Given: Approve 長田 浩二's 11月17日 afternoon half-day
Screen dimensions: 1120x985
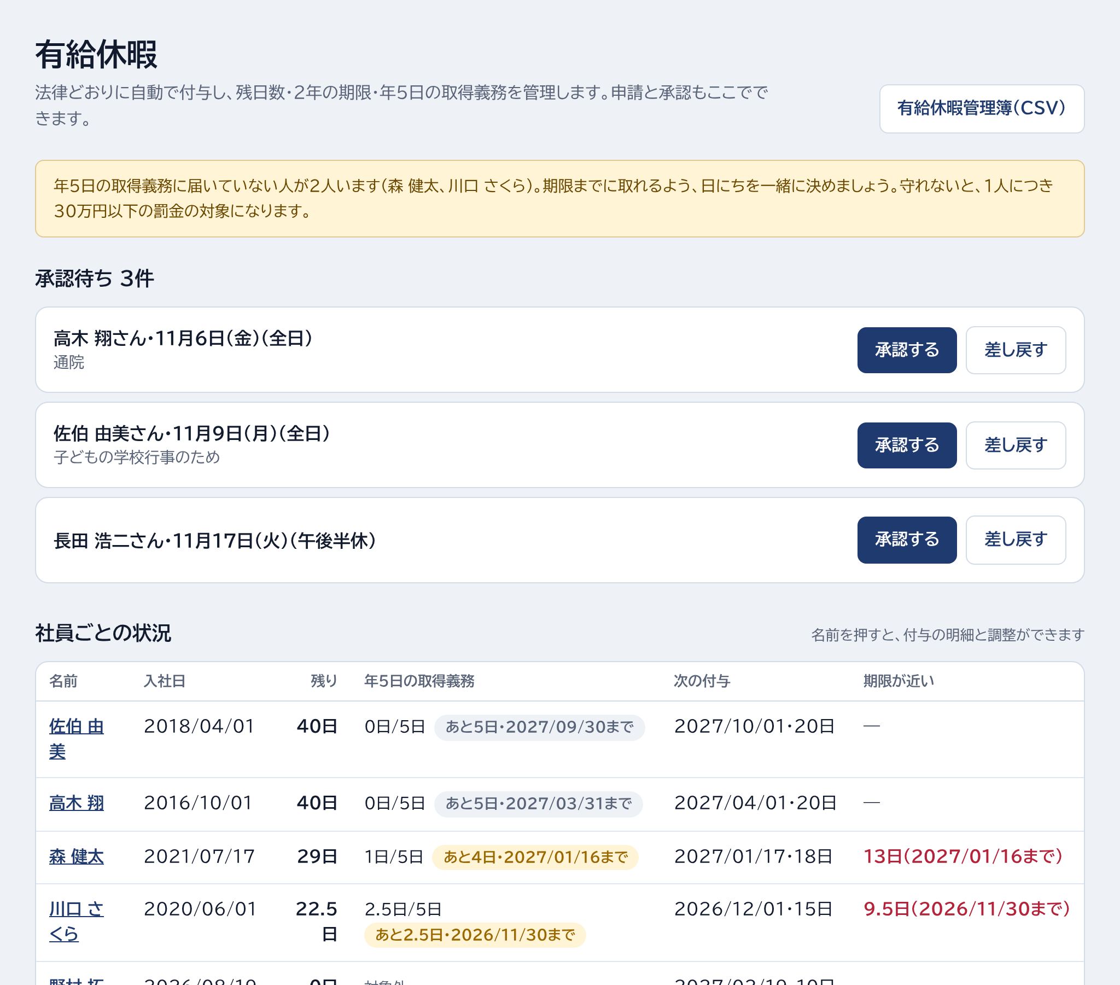Looking at the screenshot, I should [x=907, y=540].
